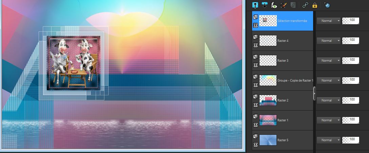This screenshot has width=369, height=153.
Task: Adjust opacity slider of Sélection transformée layer
Action: pos(351,21)
